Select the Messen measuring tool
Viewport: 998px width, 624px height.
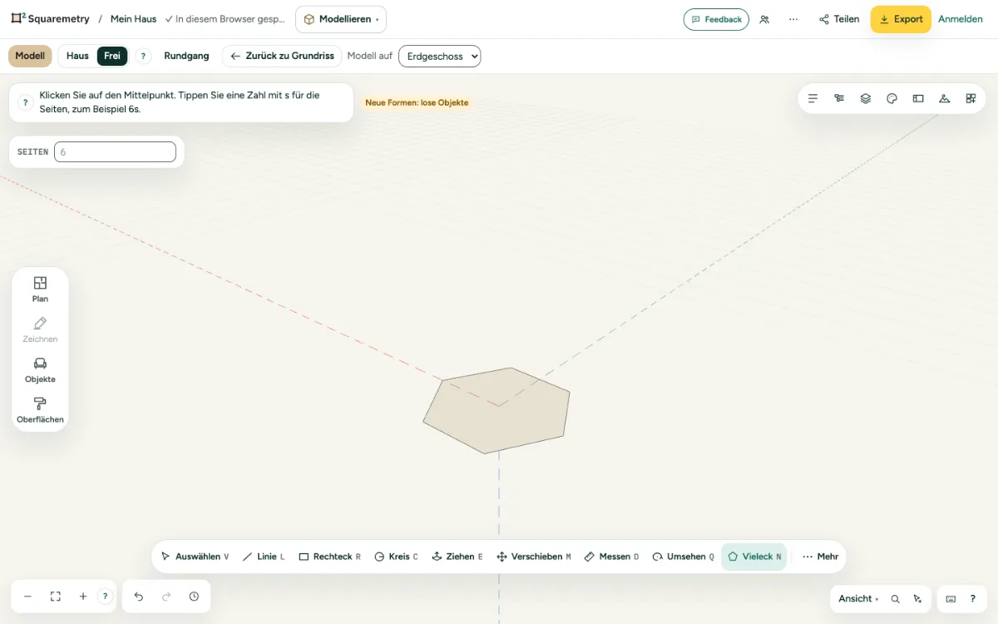(611, 557)
